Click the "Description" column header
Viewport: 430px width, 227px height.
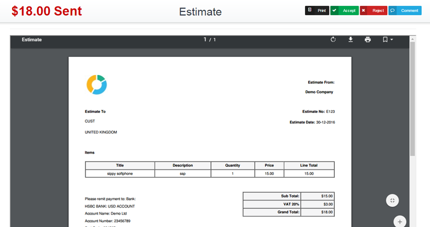click(183, 165)
